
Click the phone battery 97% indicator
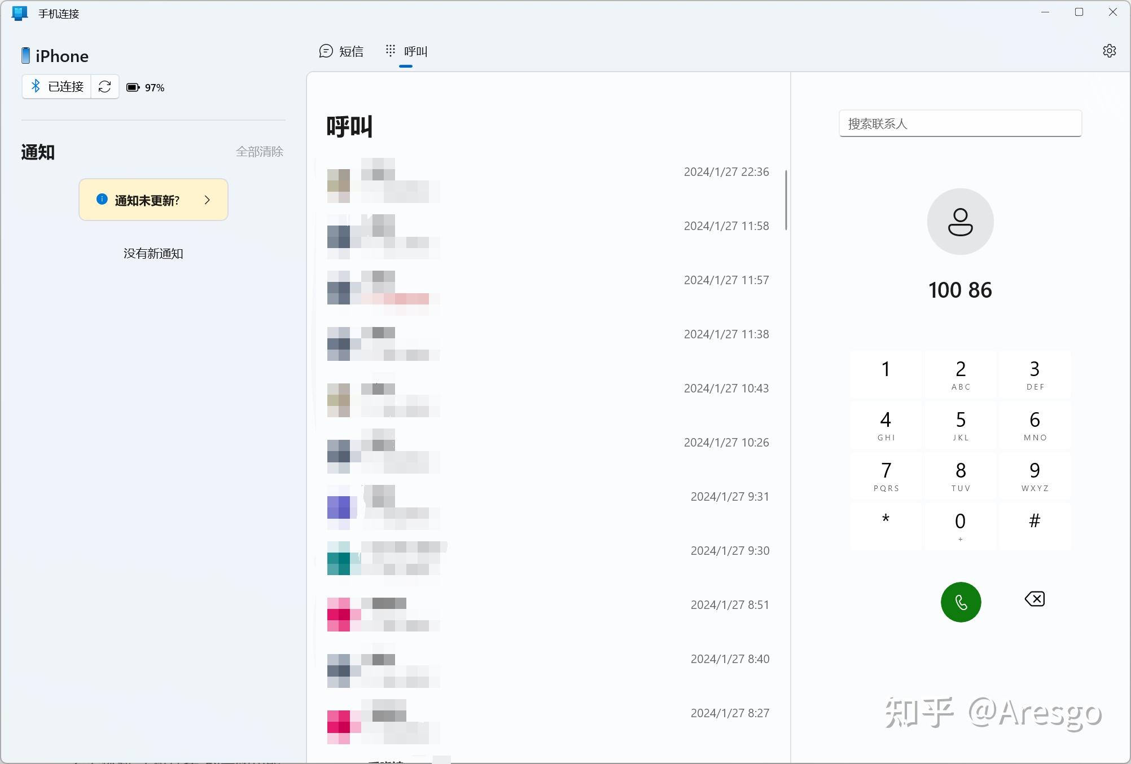(x=146, y=87)
